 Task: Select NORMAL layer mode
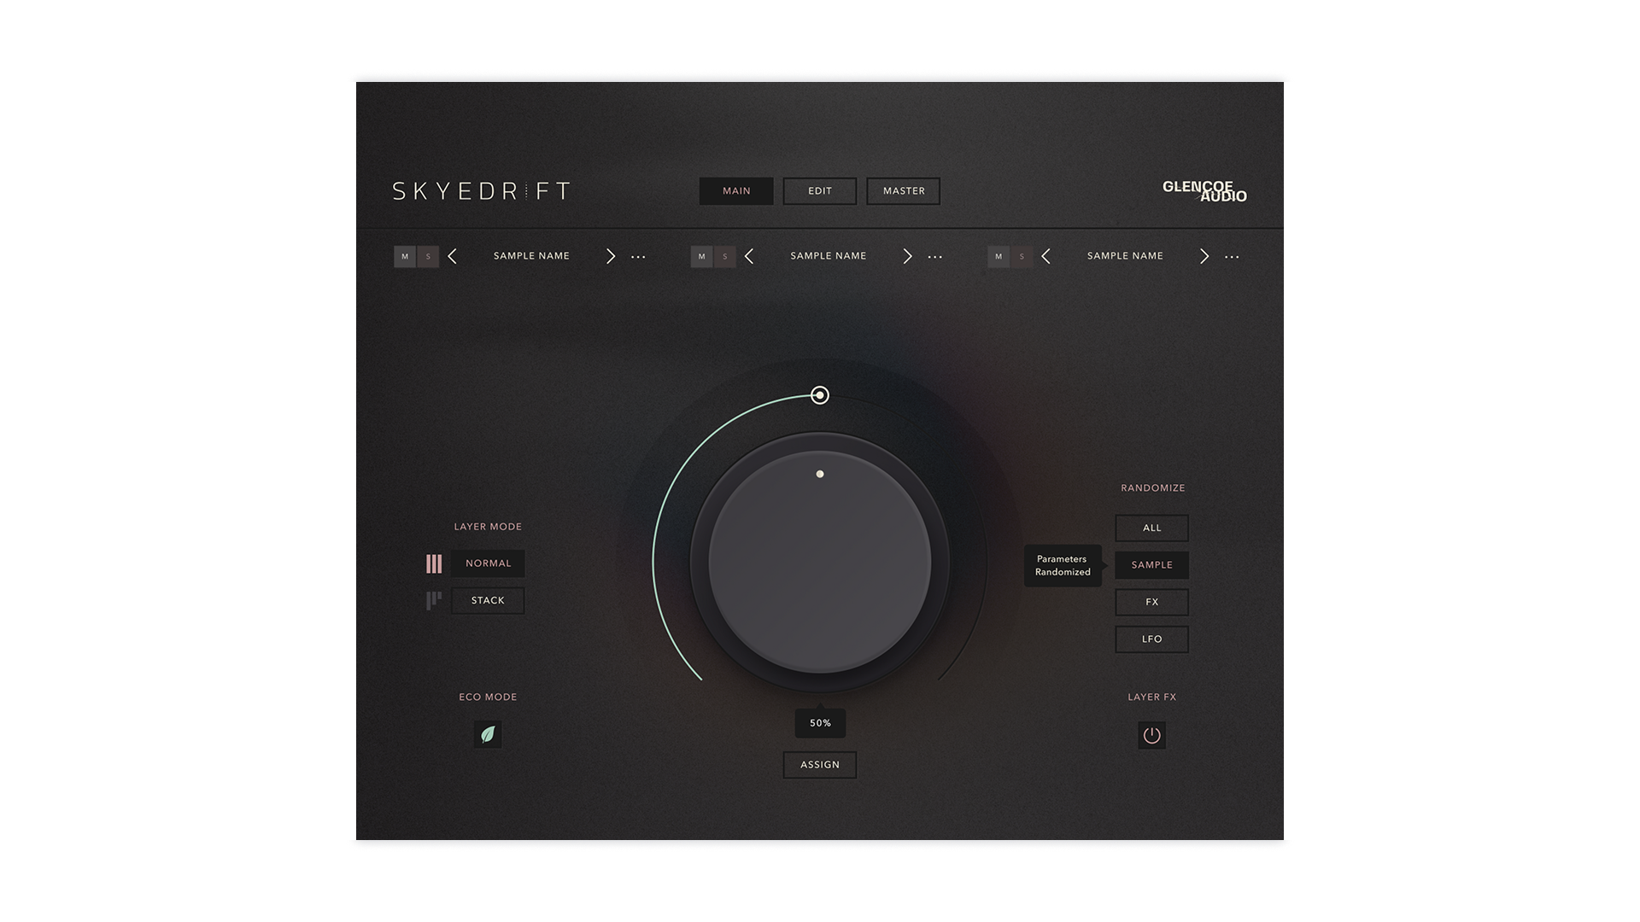point(488,563)
